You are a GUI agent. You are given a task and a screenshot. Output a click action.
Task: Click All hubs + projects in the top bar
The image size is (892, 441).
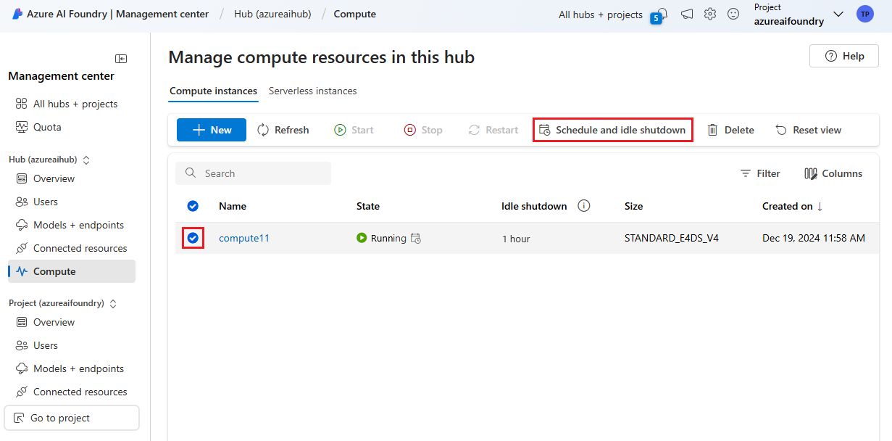(x=600, y=15)
